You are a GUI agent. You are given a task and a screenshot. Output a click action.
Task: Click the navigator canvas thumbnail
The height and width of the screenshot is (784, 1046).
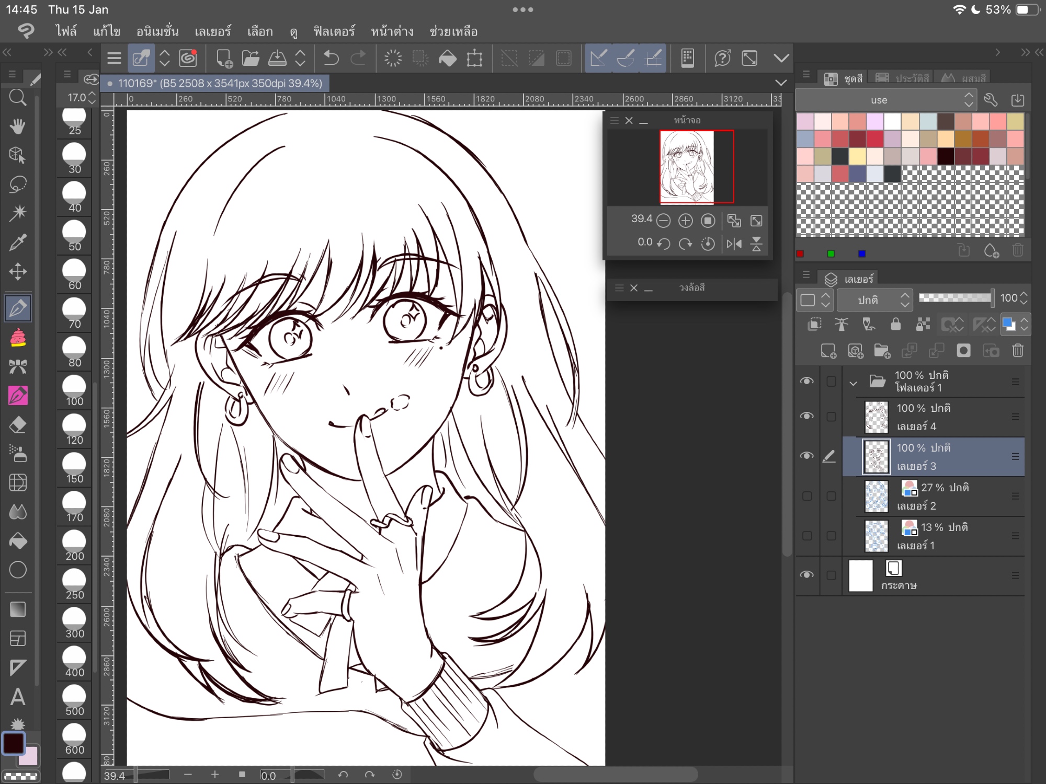click(687, 166)
